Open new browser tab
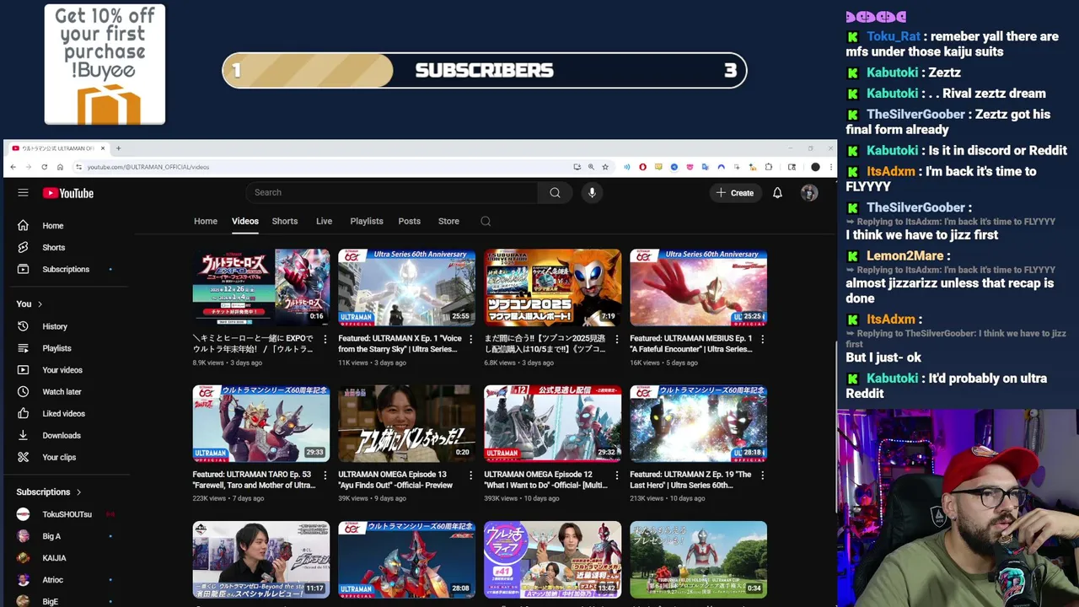Image resolution: width=1079 pixels, height=607 pixels. tap(118, 148)
